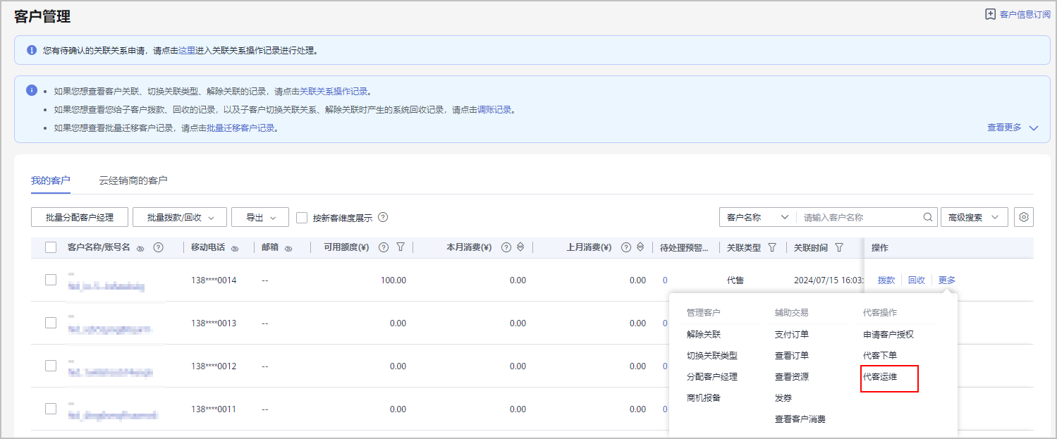Expand 查看更多 in the info panel
The height and width of the screenshot is (439, 1057).
coord(1013,128)
